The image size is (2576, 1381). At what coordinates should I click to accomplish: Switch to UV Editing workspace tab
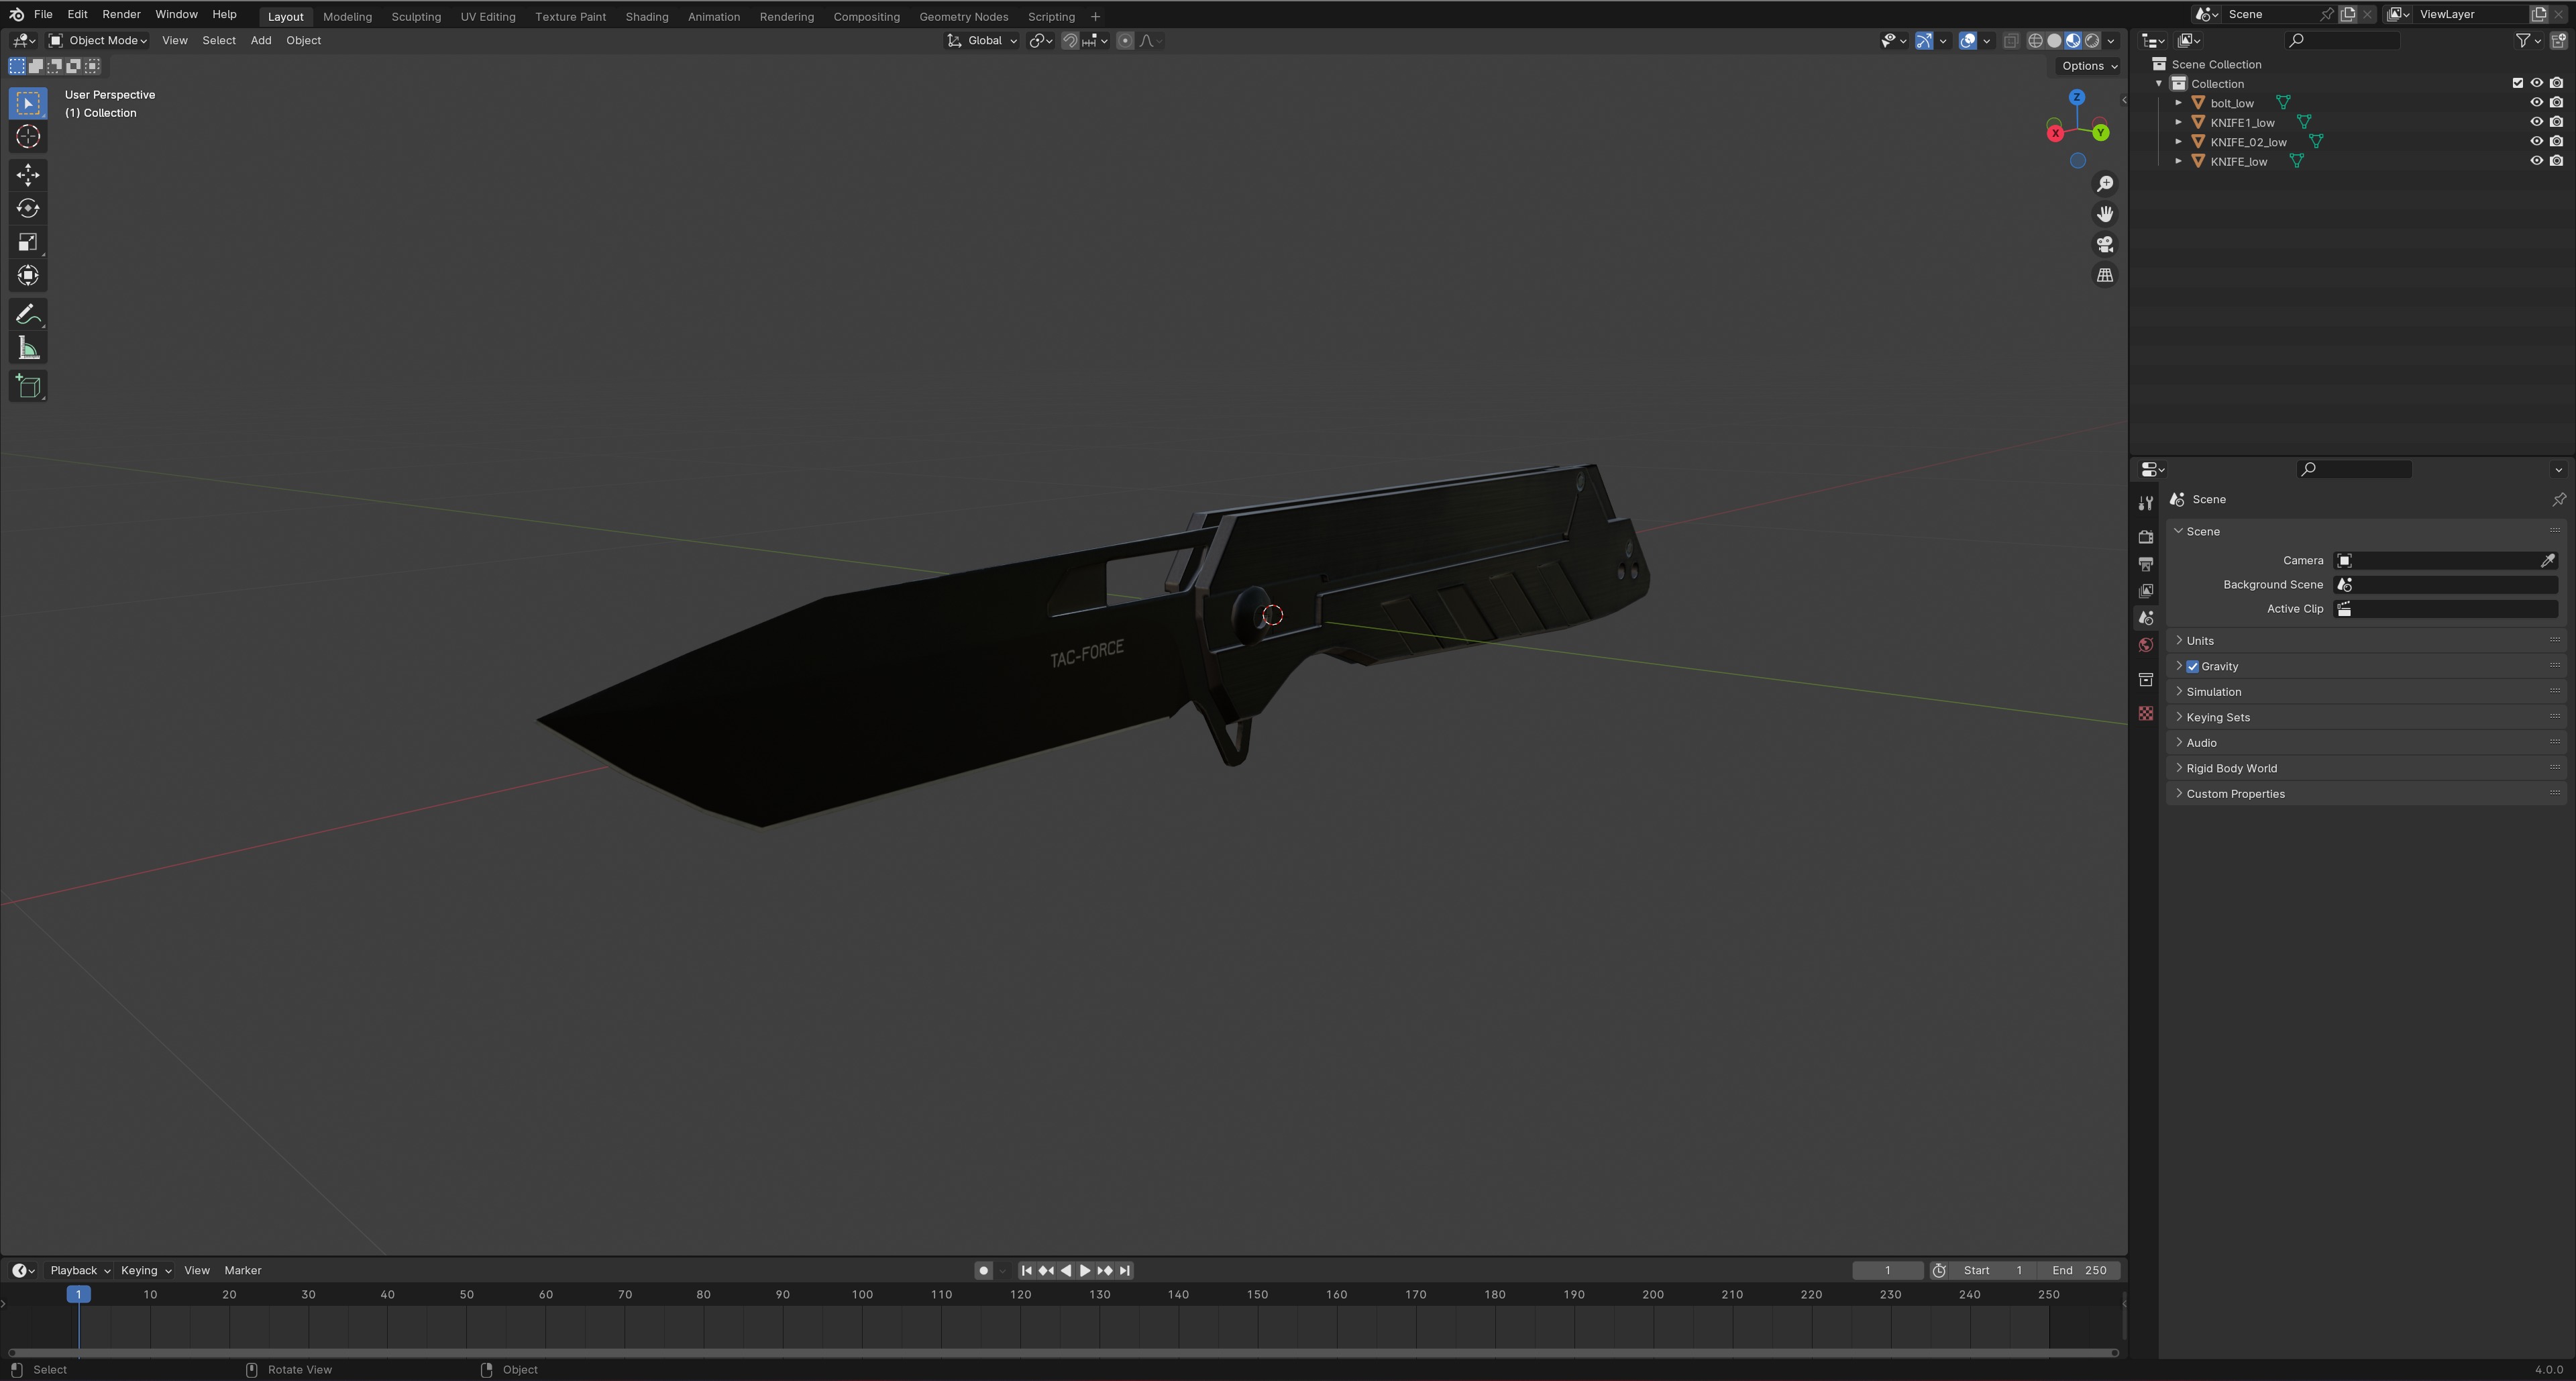point(488,17)
